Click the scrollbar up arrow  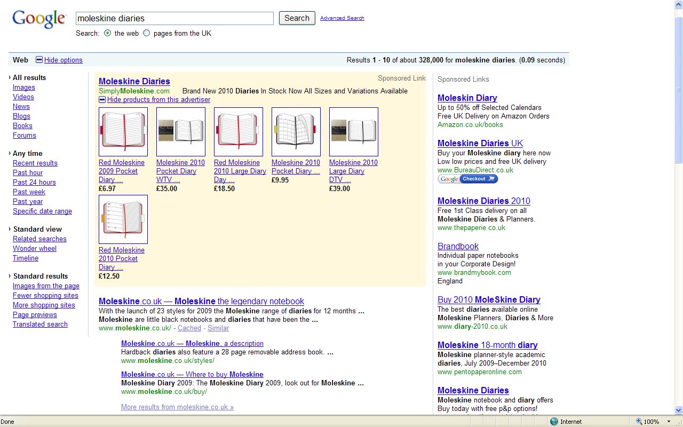pos(679,4)
